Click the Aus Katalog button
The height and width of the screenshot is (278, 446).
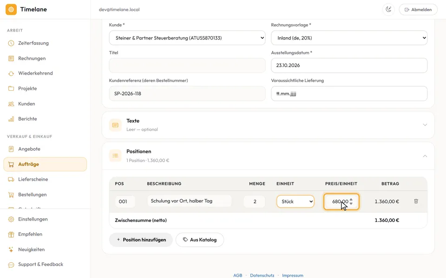tap(200, 240)
